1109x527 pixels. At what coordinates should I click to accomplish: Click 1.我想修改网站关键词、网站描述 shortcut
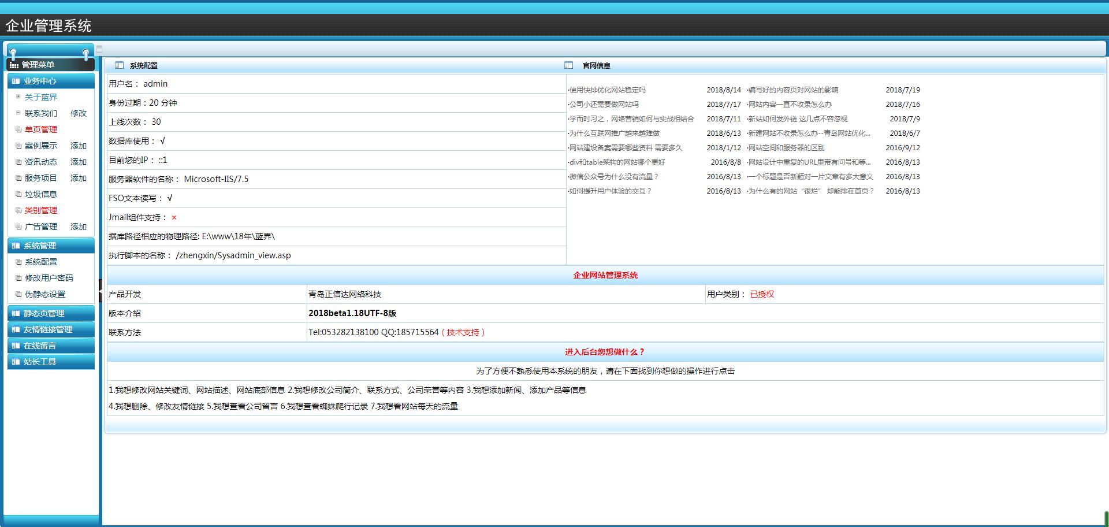[x=197, y=390]
